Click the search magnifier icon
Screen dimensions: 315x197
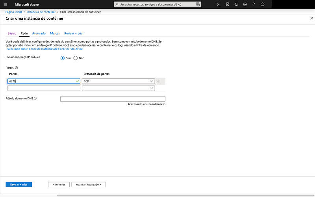(117, 4)
